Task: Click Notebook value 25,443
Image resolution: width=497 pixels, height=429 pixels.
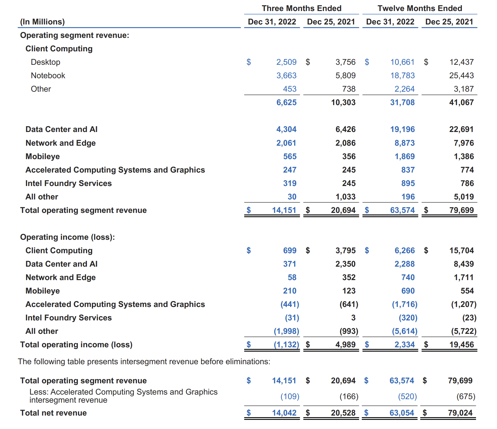Action: (462, 76)
